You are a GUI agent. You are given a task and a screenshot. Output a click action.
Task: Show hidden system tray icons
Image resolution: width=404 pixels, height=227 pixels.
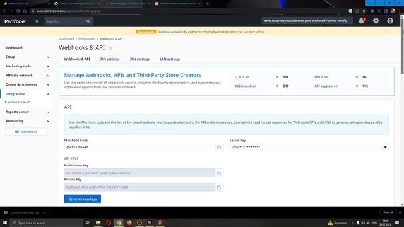point(353,223)
